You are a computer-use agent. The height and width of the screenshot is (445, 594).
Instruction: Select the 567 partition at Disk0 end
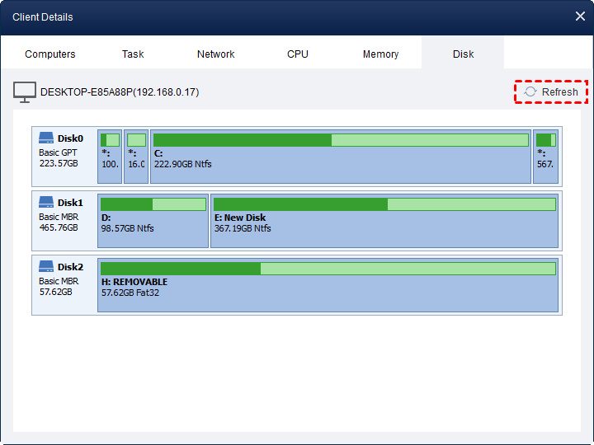point(546,157)
